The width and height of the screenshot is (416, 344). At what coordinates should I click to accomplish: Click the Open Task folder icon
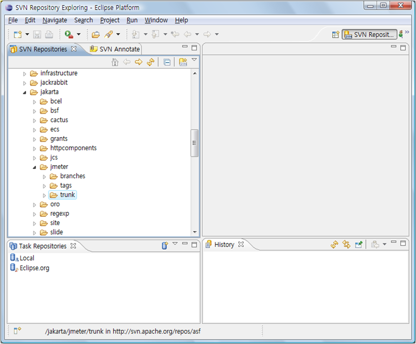coord(95,34)
